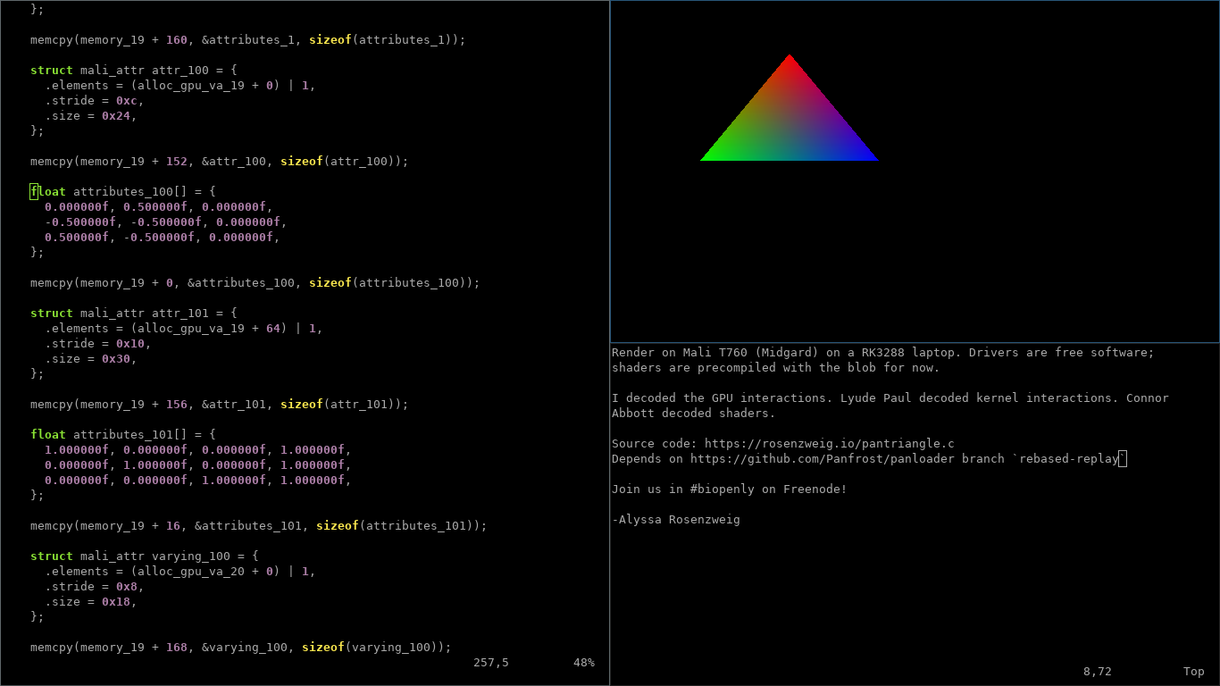Select the sizeof(attributes_1) keyword

[x=330, y=39]
